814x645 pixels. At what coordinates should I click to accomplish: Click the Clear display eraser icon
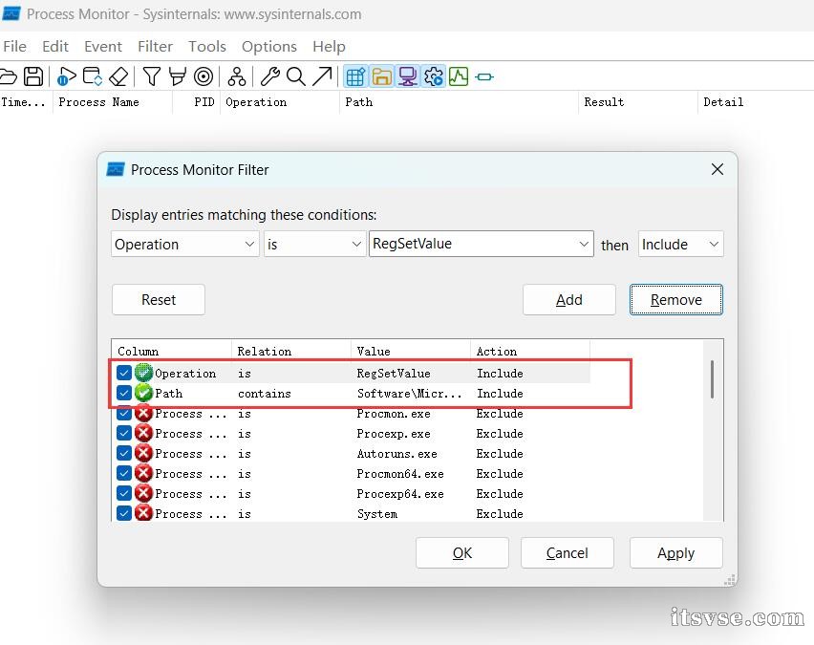pos(118,76)
